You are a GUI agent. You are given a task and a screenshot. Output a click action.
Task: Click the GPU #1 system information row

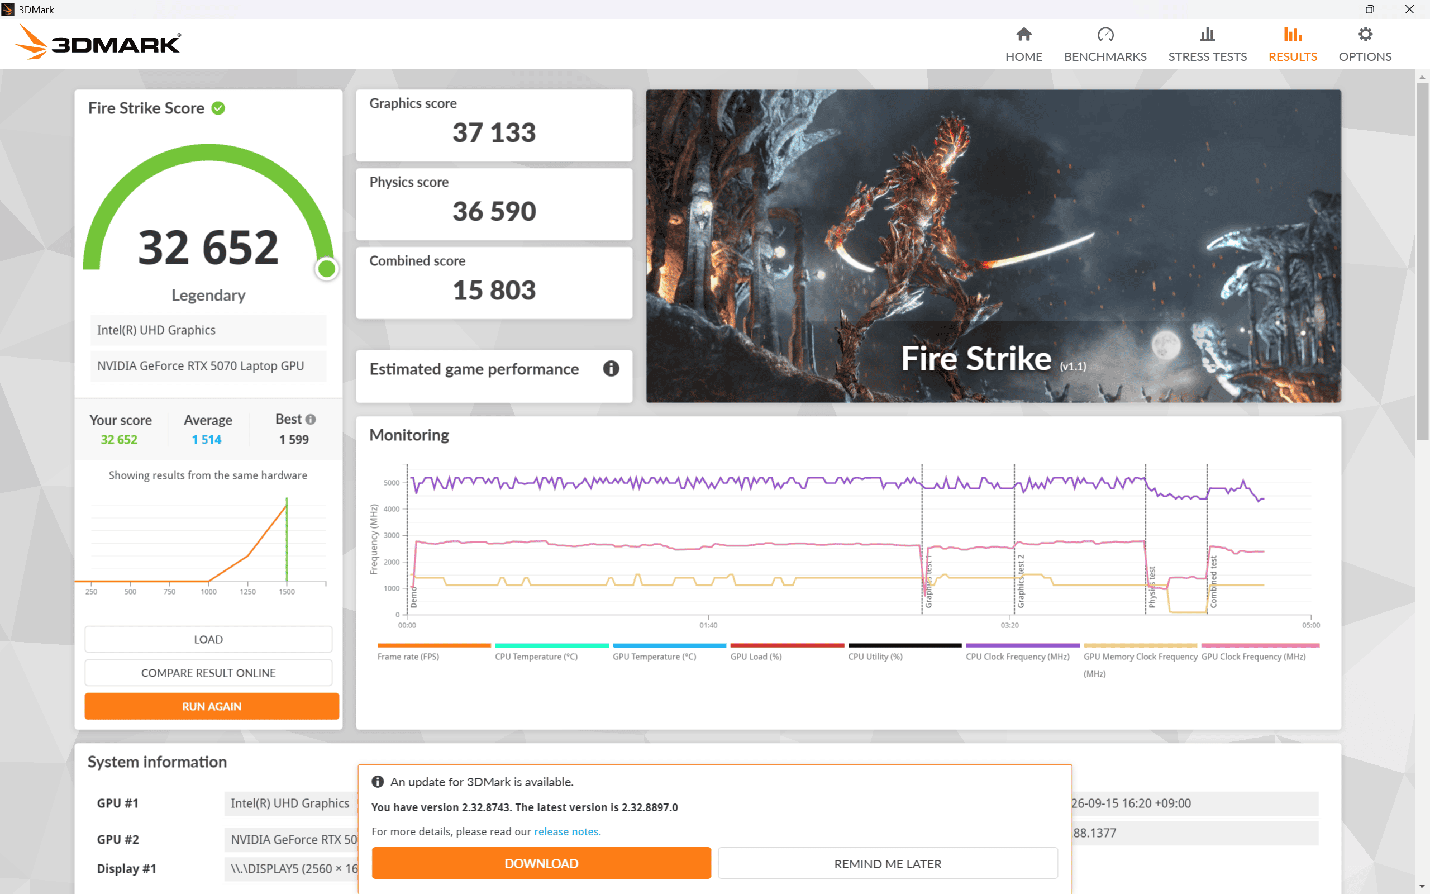point(228,803)
